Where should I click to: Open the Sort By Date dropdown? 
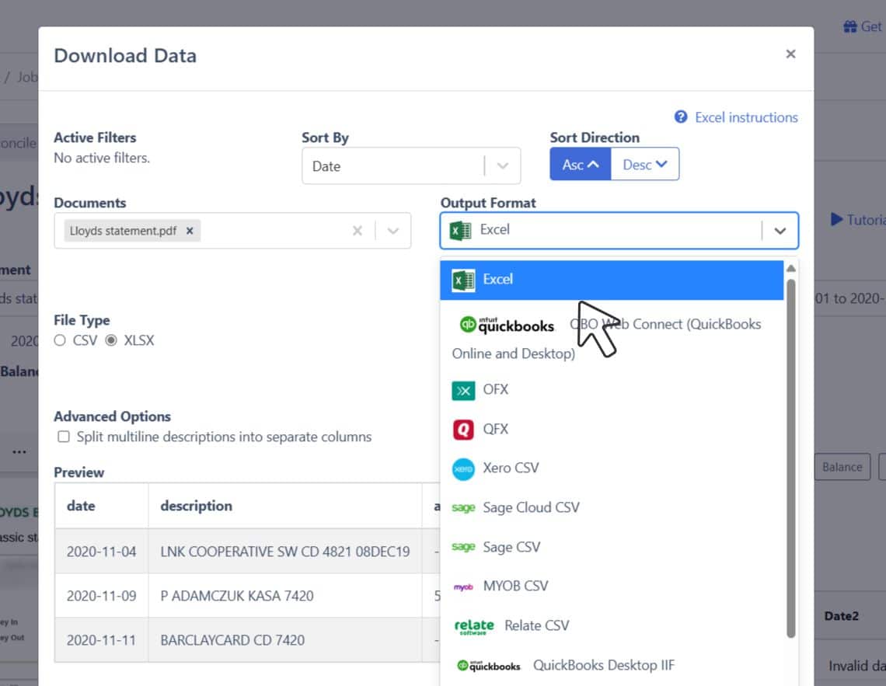tap(411, 166)
